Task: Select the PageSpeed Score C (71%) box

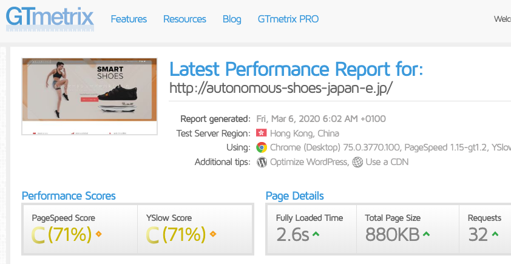Action: (80, 229)
